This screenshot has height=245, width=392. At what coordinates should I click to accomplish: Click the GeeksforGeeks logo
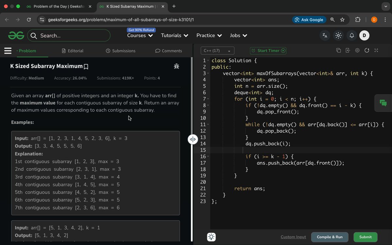pos(16,35)
